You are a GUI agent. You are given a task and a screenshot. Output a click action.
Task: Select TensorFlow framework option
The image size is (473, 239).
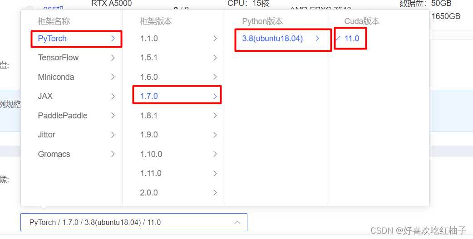tap(72, 58)
